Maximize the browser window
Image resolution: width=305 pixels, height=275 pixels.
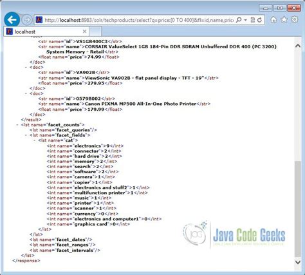[280, 8]
